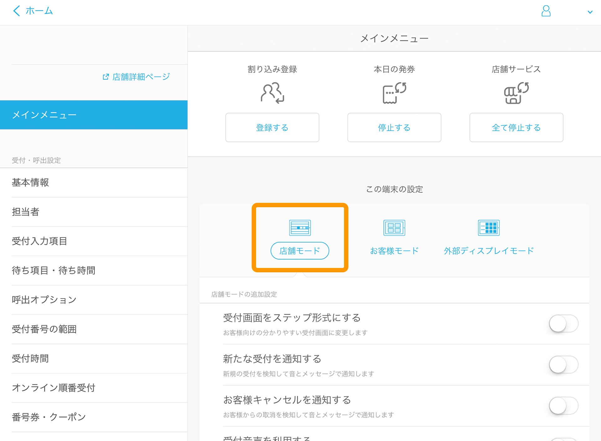Click the メインメニュー page title
Viewport: 601px width, 441px height.
click(x=394, y=38)
